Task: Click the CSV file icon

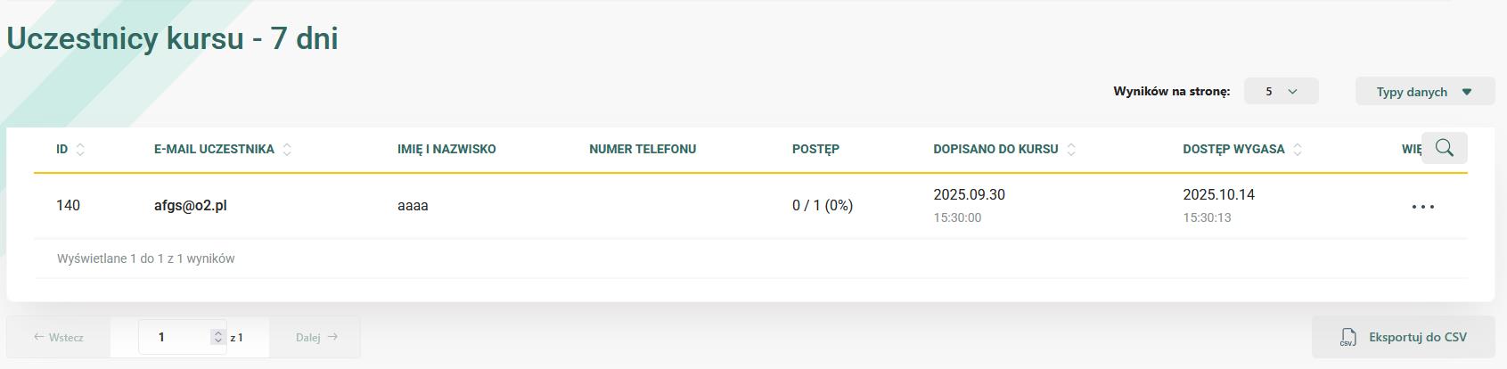Action: [x=1347, y=337]
